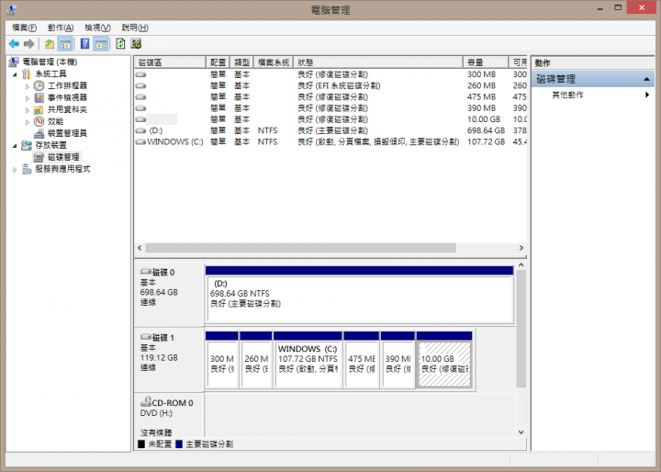
Task: Select the 300 MB partition on 磁碟 1
Action: [222, 360]
